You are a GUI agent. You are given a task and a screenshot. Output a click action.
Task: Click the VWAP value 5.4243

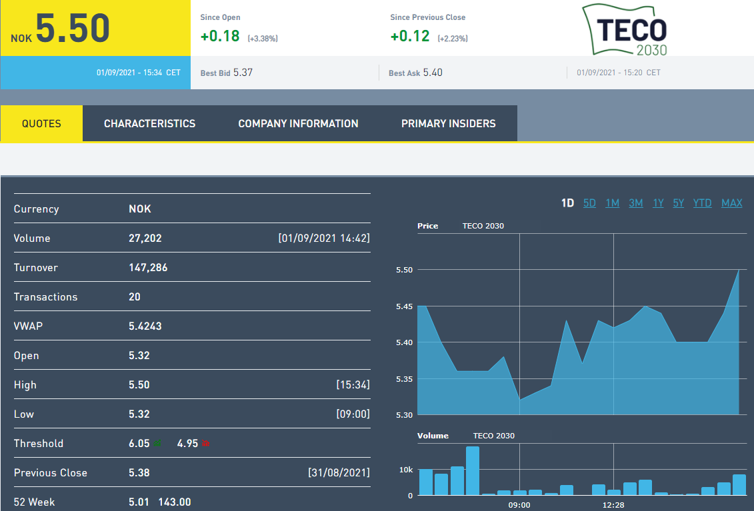[145, 326]
